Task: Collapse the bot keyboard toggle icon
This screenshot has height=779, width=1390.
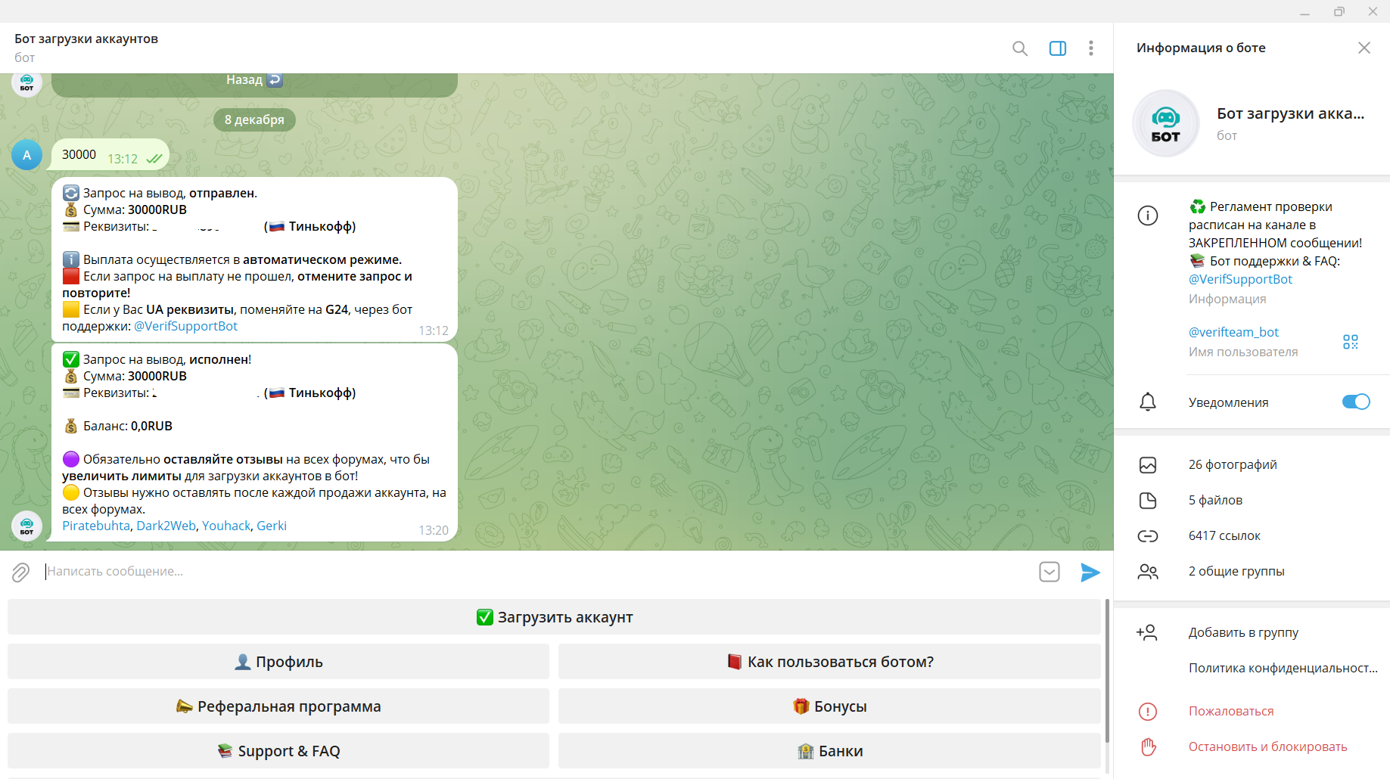Action: 1049,573
